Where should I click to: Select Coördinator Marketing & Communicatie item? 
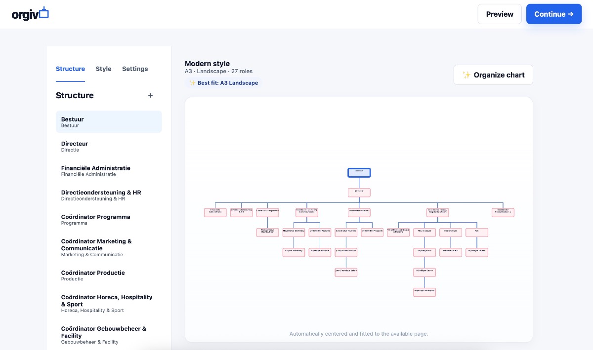coord(109,247)
